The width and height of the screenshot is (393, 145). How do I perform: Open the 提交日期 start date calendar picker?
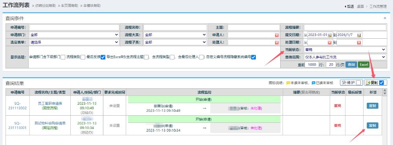pos(330,35)
